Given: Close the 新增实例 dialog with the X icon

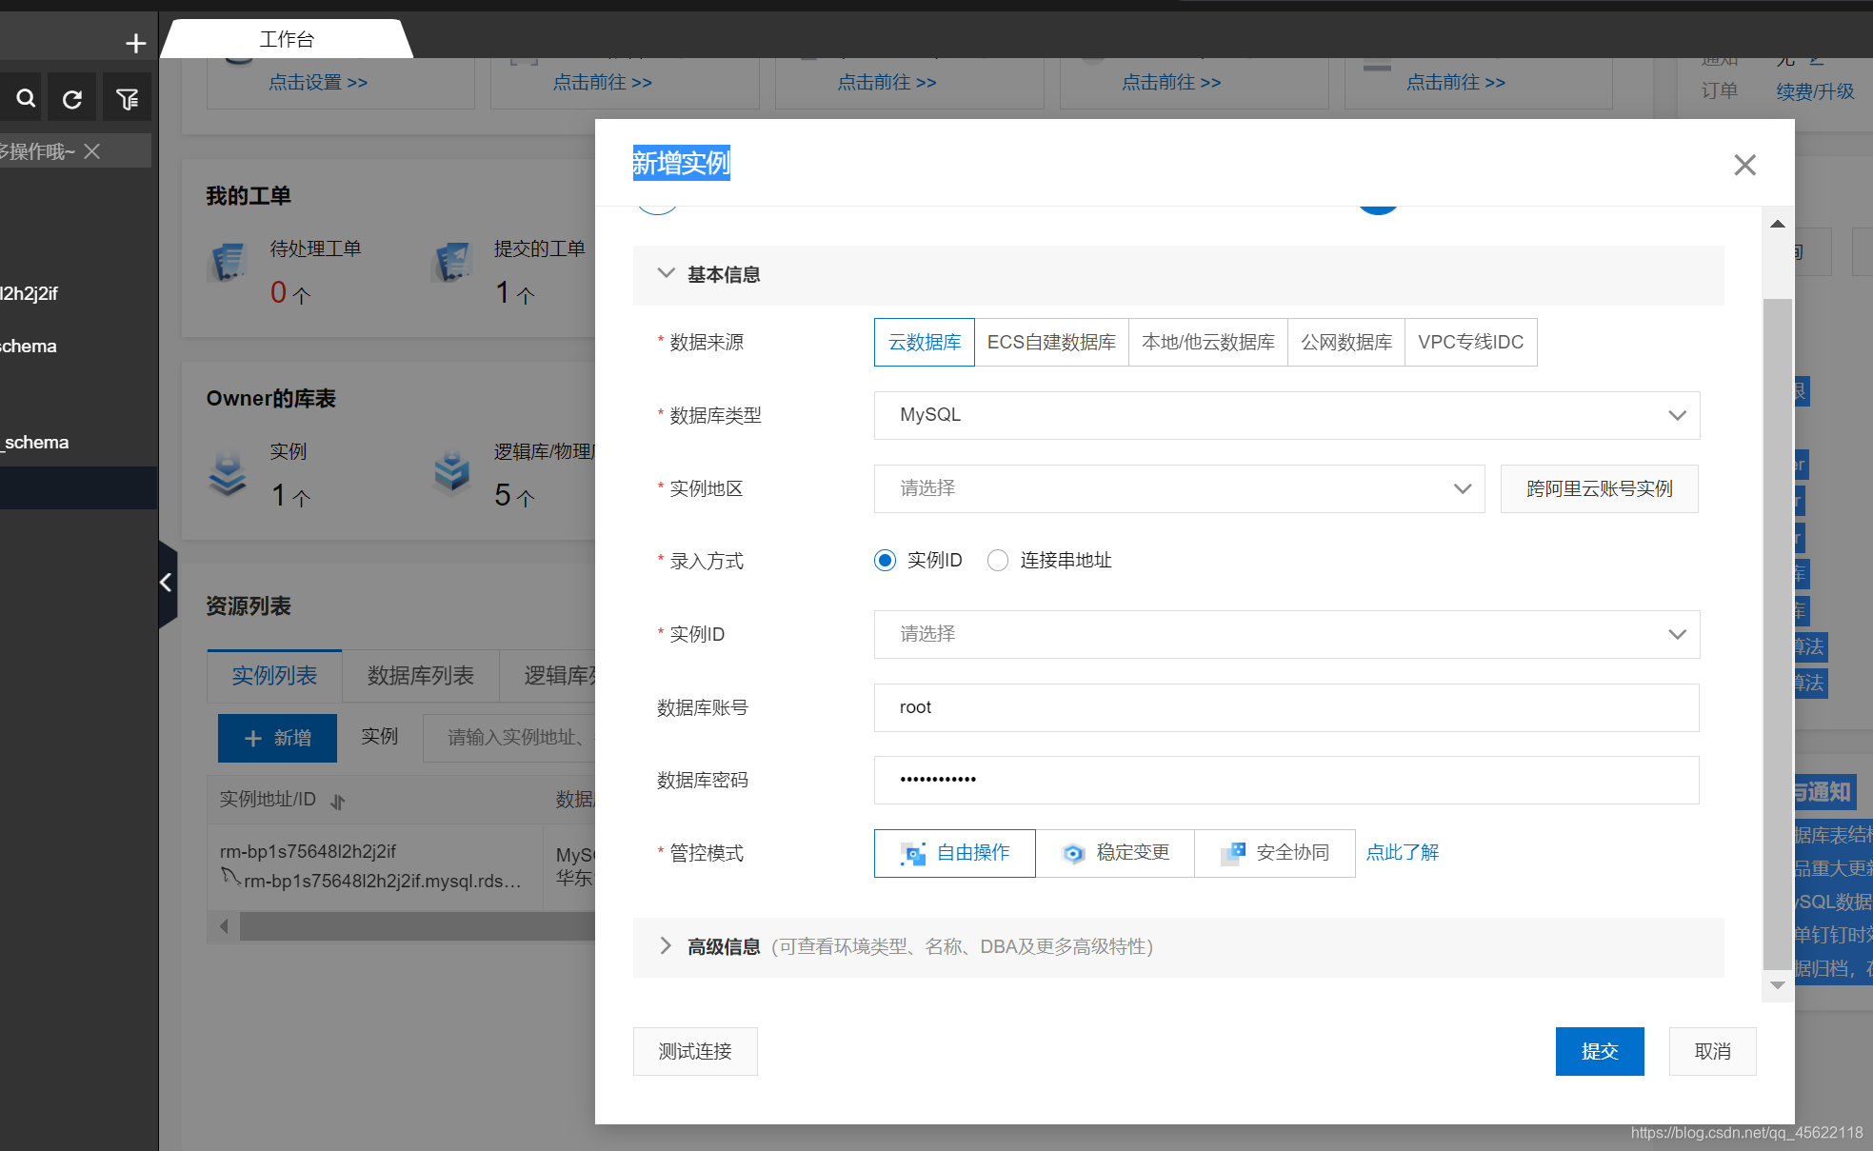Looking at the screenshot, I should (x=1744, y=165).
